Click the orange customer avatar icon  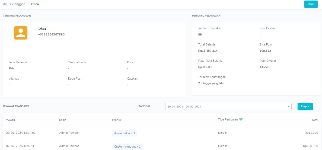click(x=21, y=33)
